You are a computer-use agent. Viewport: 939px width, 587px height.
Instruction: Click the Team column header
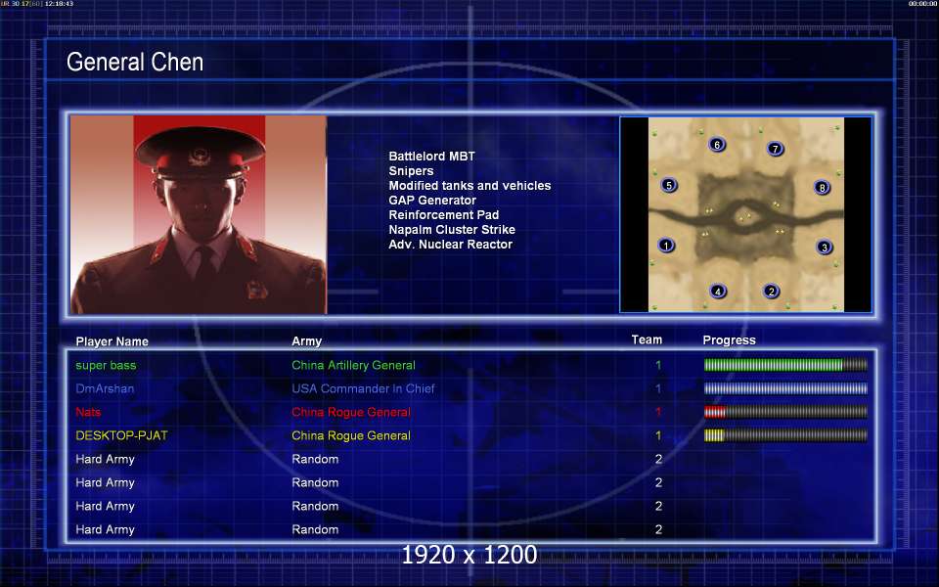647,339
